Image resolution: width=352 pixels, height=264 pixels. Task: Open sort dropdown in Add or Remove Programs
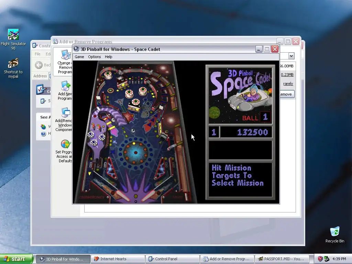(x=291, y=56)
